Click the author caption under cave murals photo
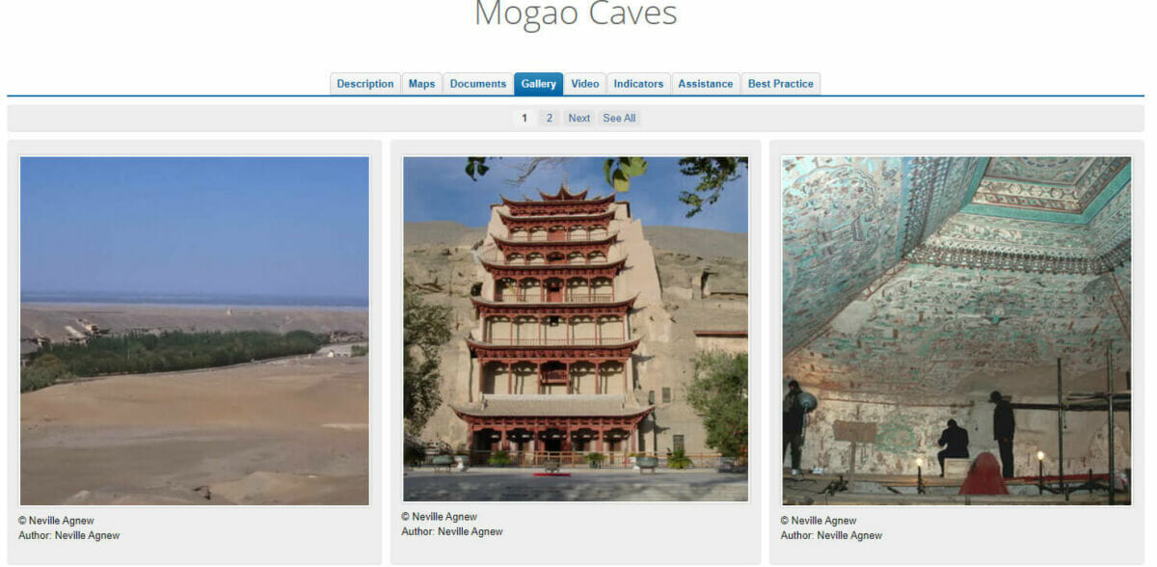The width and height of the screenshot is (1157, 567). [831, 535]
